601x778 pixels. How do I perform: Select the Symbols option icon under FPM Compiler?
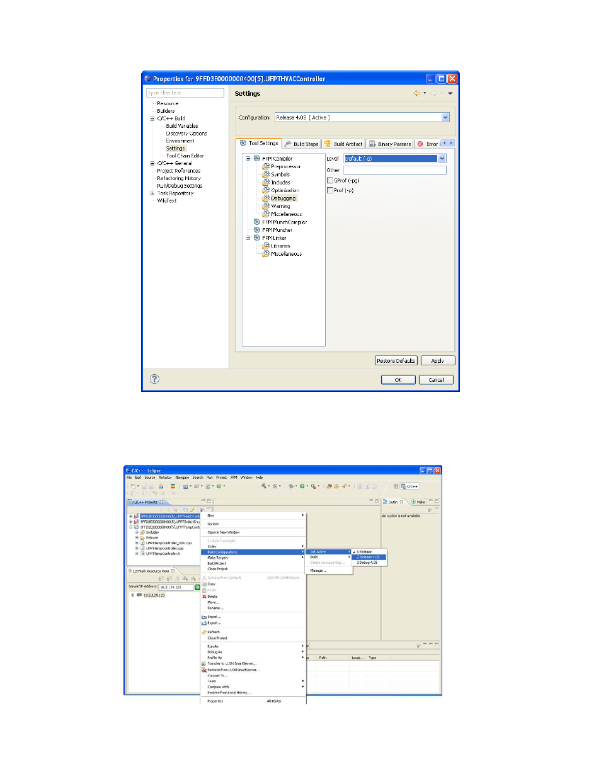pyautogui.click(x=266, y=174)
